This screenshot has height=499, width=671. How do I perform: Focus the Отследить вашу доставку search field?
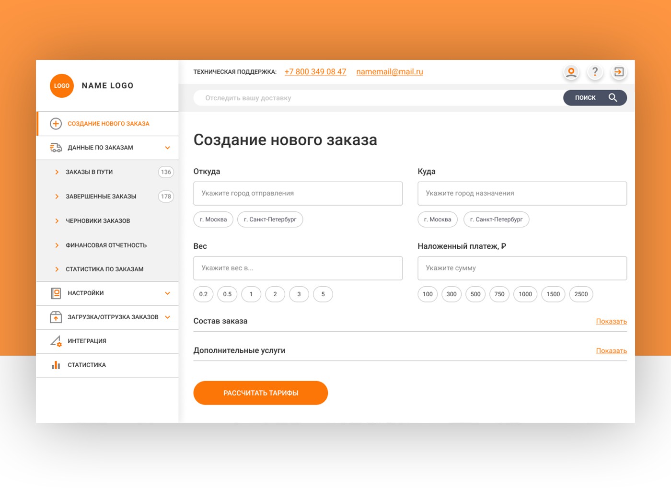click(x=378, y=98)
